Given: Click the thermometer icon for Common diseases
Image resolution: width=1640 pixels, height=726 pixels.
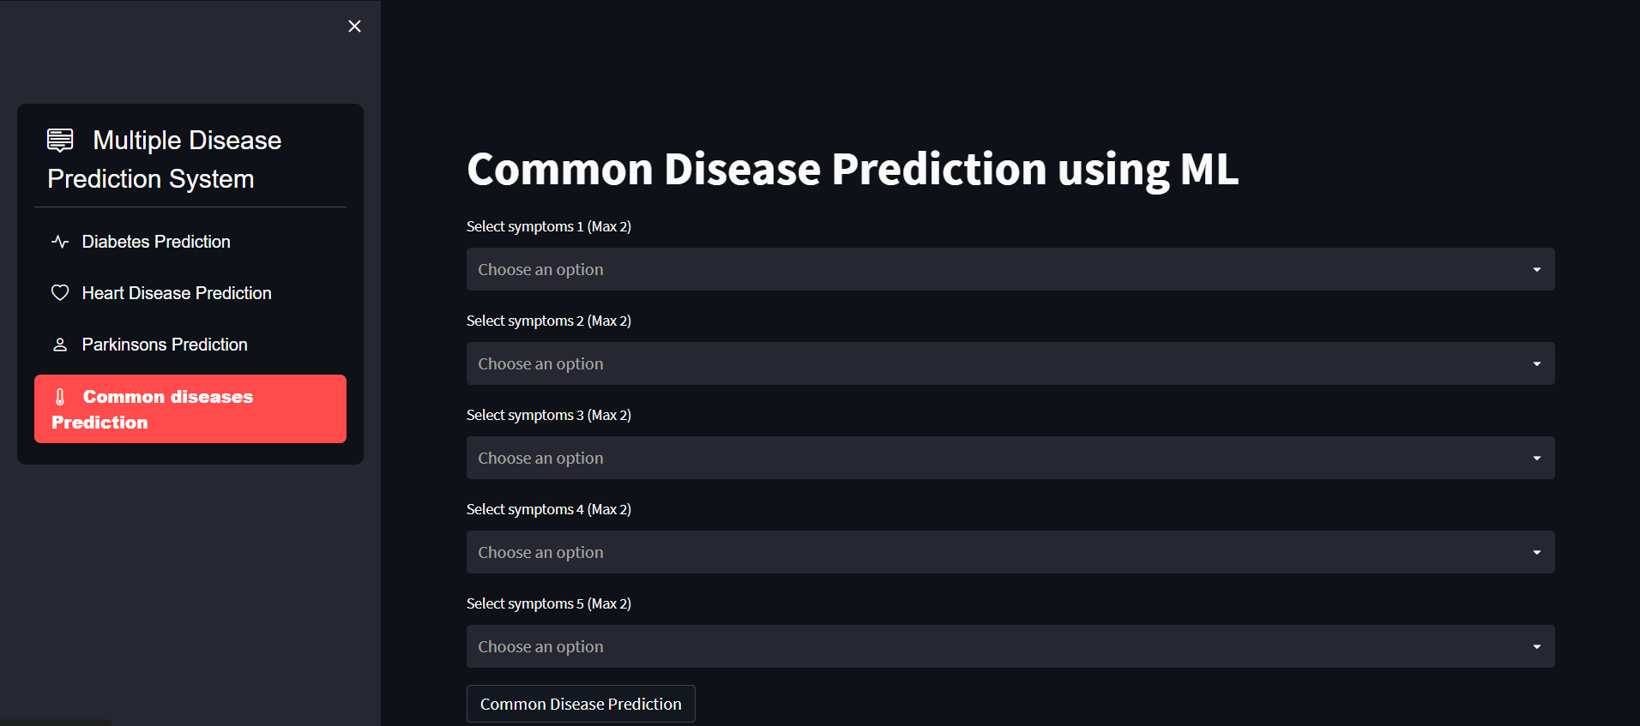Looking at the screenshot, I should pos(60,397).
